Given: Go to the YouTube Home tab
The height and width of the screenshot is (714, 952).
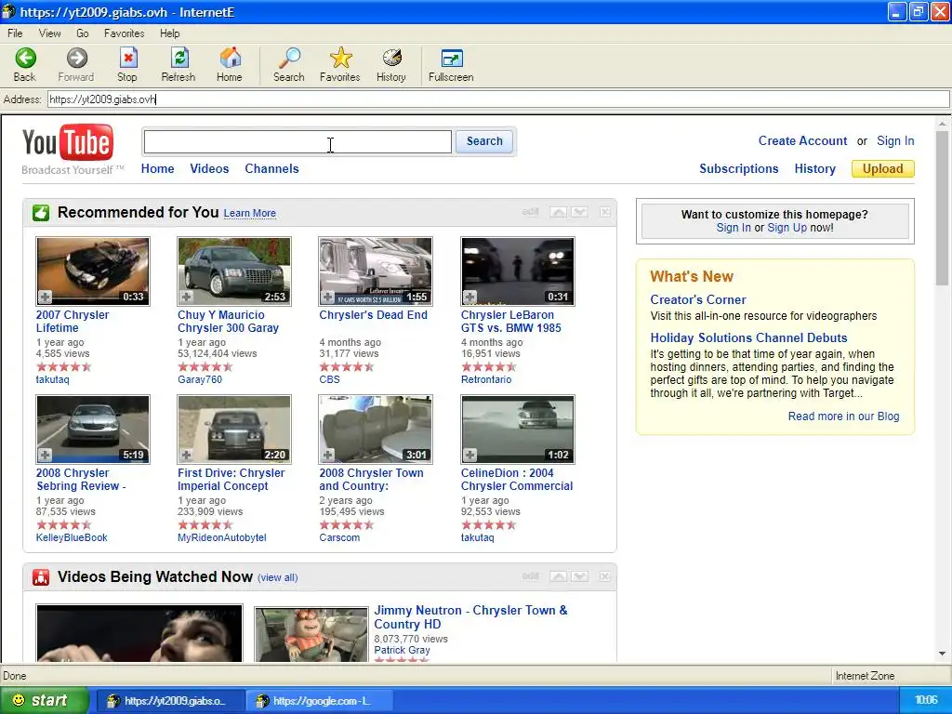Looking at the screenshot, I should [x=158, y=169].
